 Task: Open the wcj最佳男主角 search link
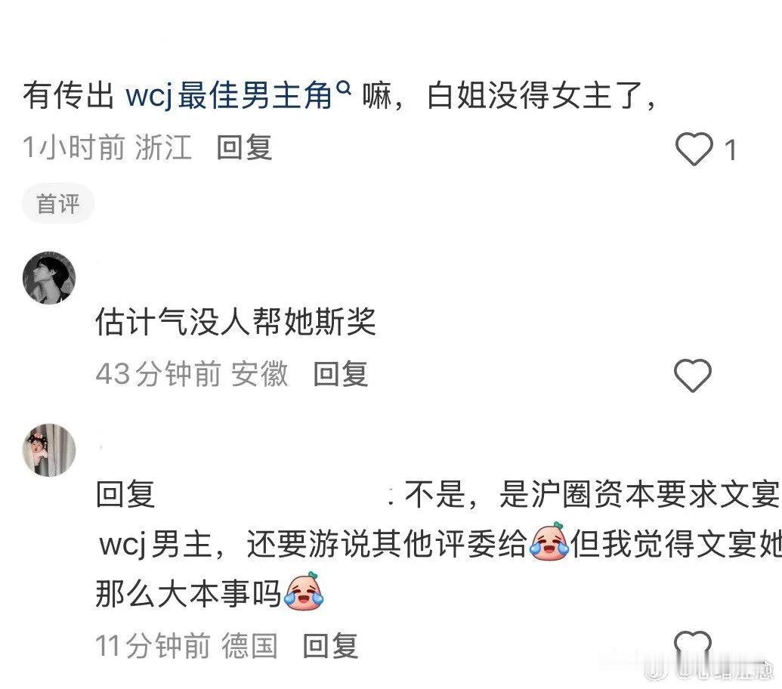[x=229, y=95]
